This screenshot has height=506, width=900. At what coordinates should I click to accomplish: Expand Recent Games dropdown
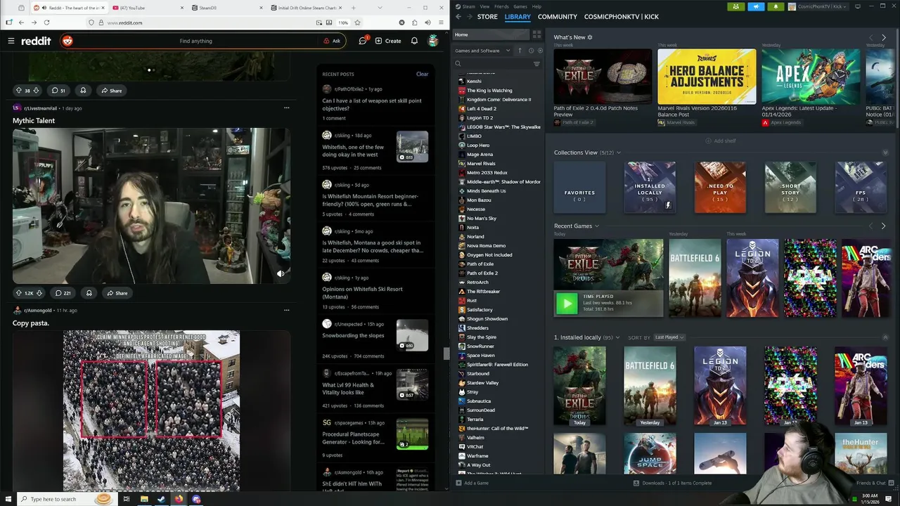tap(597, 226)
